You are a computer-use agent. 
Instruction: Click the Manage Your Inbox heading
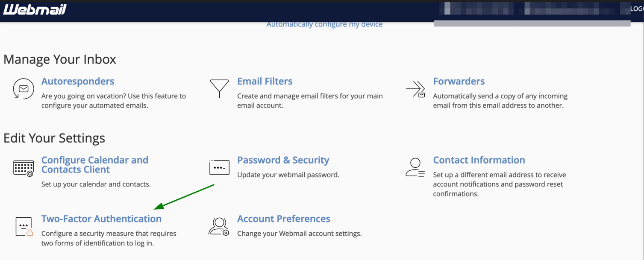(60, 59)
